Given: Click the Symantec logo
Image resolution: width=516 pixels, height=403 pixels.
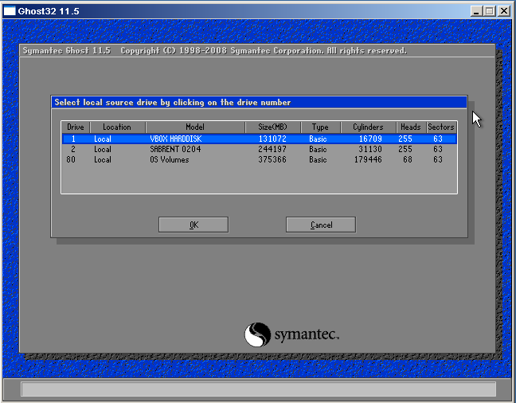Looking at the screenshot, I should click(291, 335).
